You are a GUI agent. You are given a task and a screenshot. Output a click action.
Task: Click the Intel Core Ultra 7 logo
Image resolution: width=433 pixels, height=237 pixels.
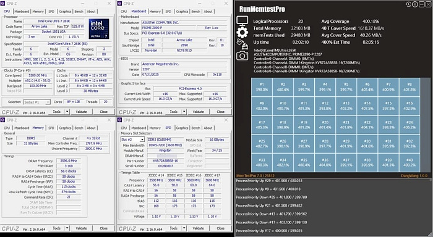point(99,28)
